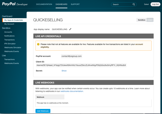Click the Saket user name
Screen dimensions: 162x114
tap(146, 4)
